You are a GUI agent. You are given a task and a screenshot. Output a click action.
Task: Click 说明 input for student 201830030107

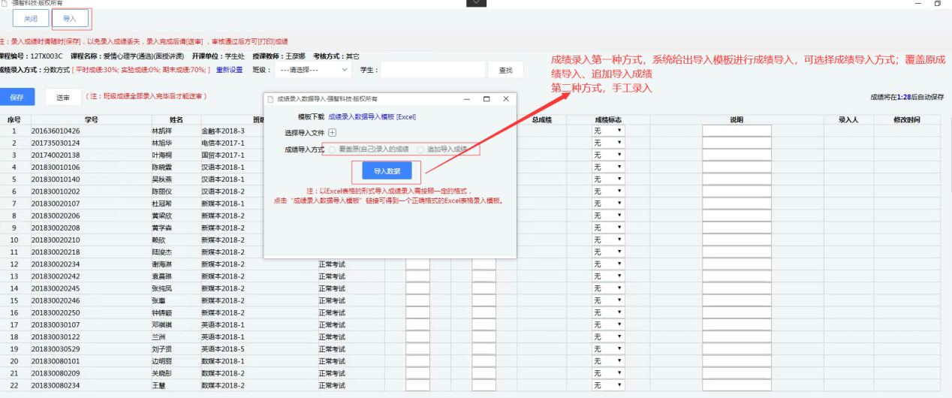(x=737, y=324)
